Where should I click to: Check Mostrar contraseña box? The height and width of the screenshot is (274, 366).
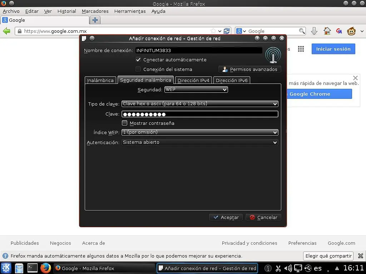(125, 123)
